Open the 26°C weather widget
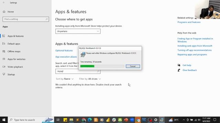 pyautogui.click(x=174, y=120)
